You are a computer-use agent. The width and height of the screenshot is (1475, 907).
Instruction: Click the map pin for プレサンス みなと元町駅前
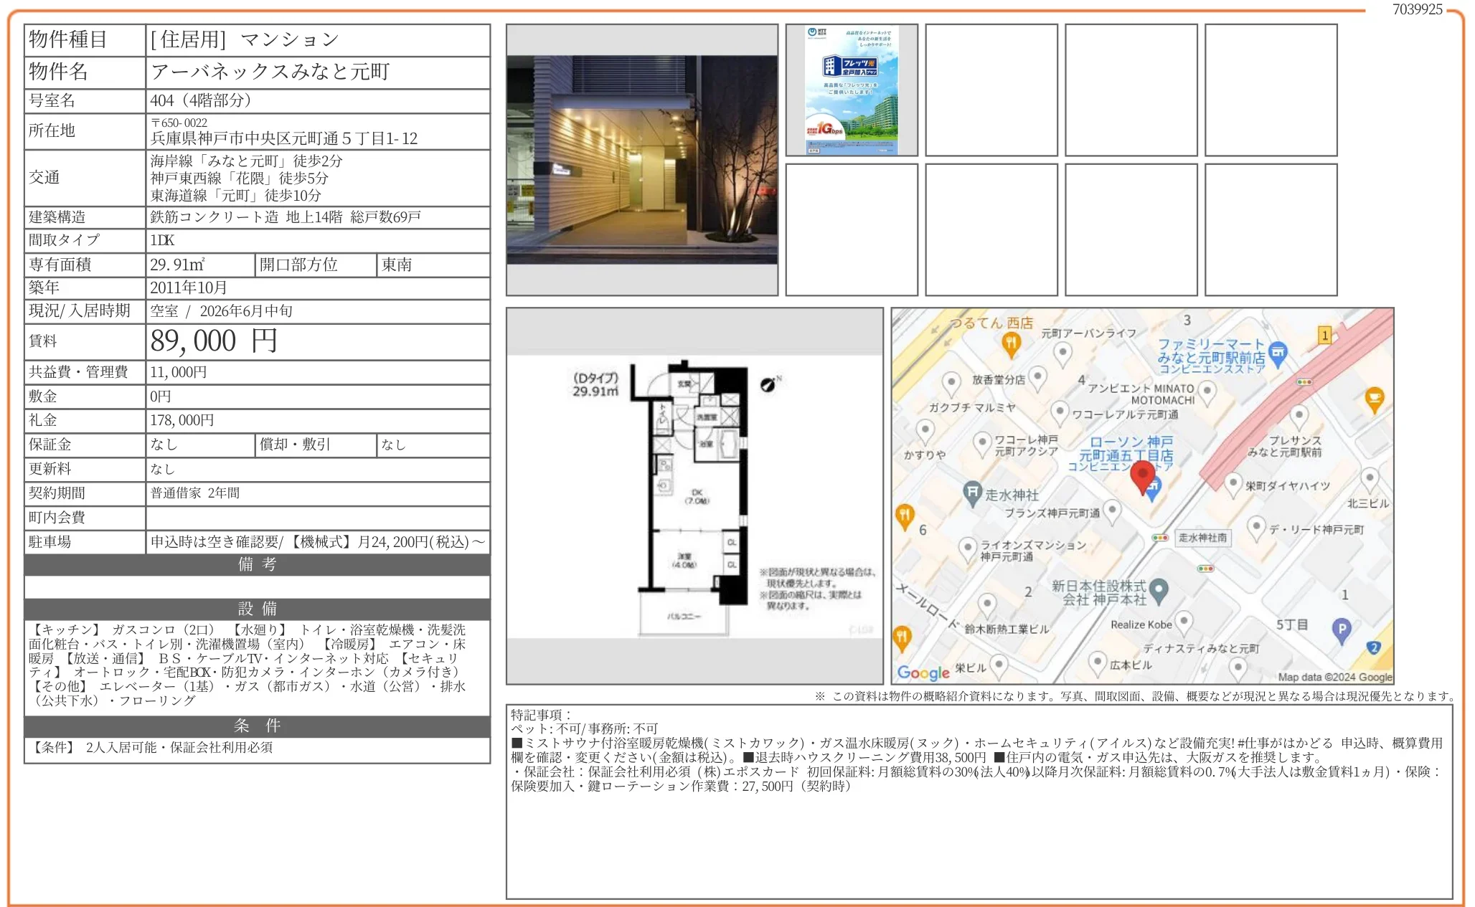pyautogui.click(x=1299, y=414)
